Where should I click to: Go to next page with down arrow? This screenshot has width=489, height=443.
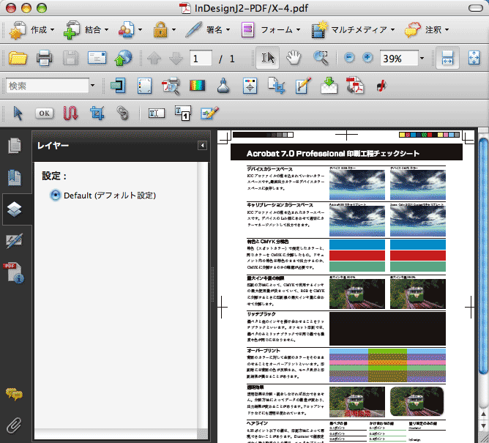176,59
